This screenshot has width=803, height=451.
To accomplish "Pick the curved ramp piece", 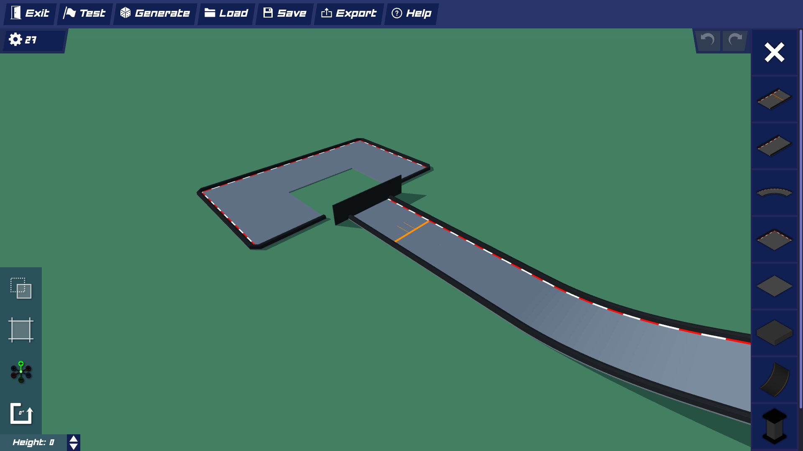I will 774,379.
